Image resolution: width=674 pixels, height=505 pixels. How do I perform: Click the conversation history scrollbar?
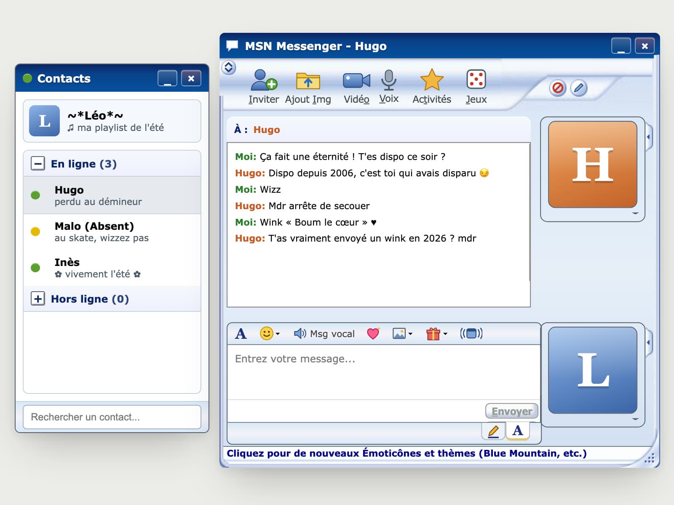pyautogui.click(x=530, y=213)
